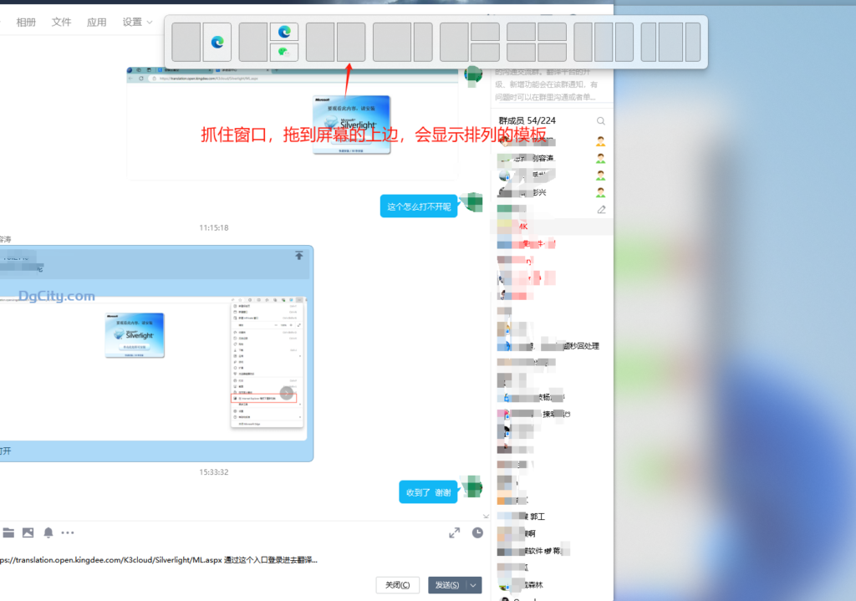
Task: Select the bottom-right quadrant of the four-grid layout
Action: point(552,52)
